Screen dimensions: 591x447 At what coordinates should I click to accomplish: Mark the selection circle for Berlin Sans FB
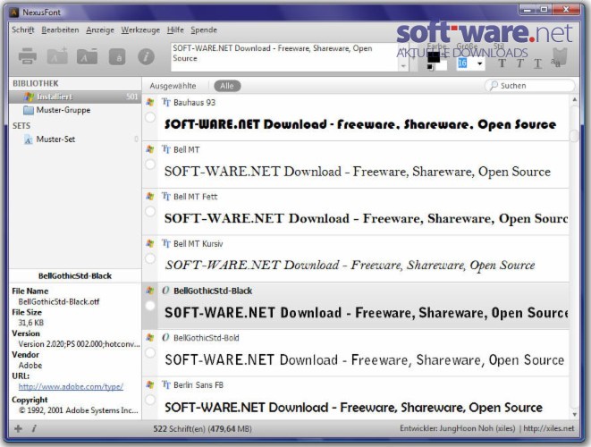click(x=150, y=400)
